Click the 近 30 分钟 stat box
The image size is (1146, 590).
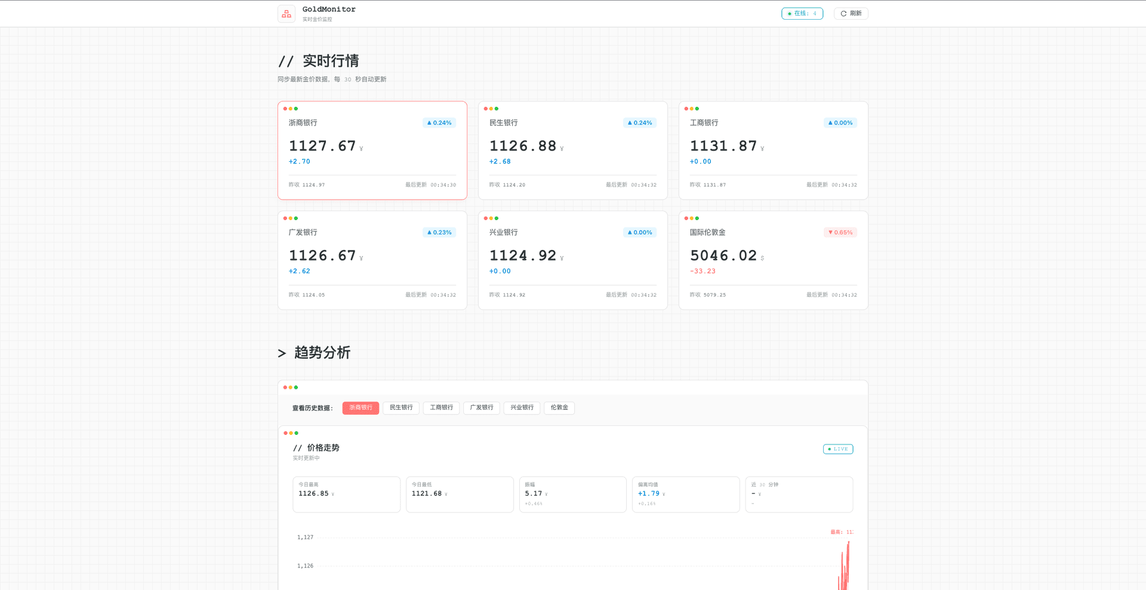coord(799,494)
